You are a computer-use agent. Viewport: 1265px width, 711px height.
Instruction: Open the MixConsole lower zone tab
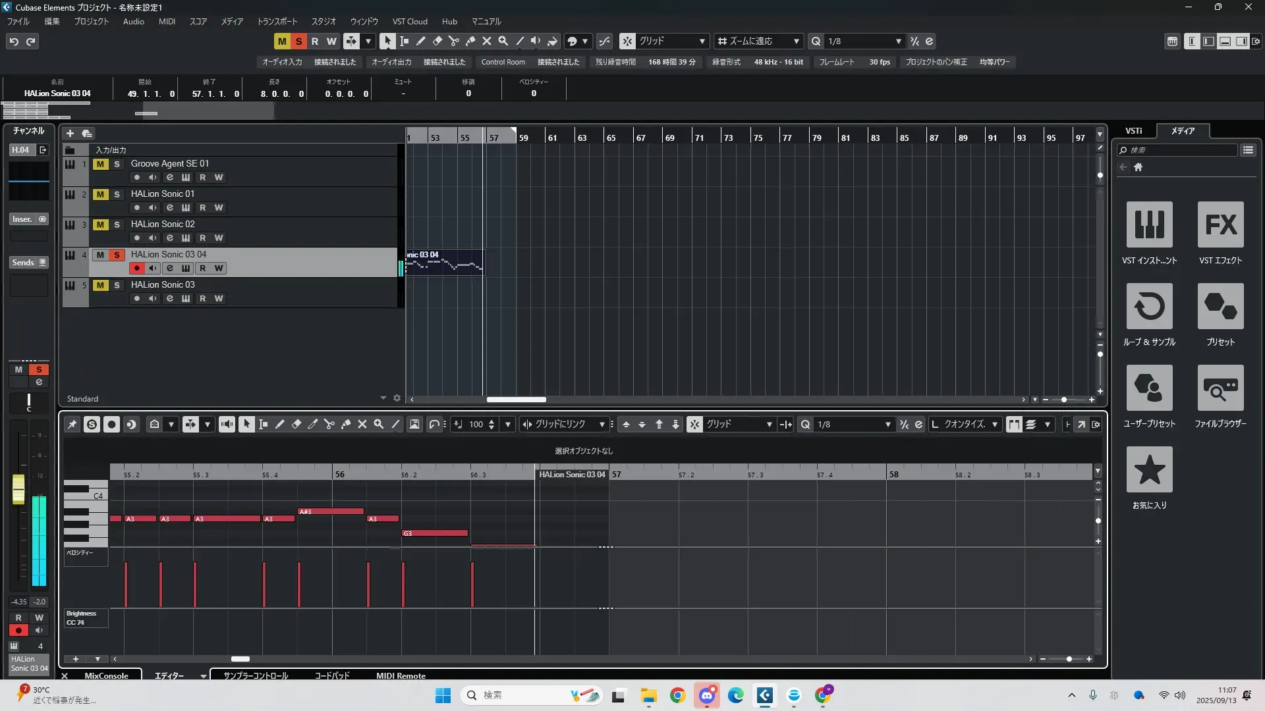[106, 675]
